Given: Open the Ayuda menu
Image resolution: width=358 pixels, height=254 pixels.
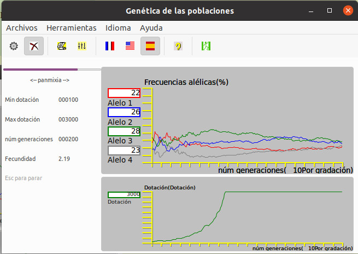Looking at the screenshot, I should [151, 28].
